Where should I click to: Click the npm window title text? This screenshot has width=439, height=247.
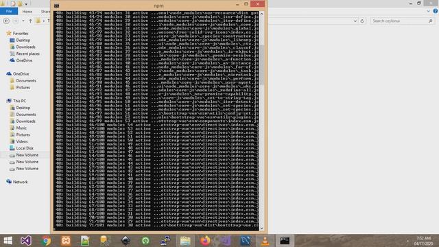pos(158,5)
